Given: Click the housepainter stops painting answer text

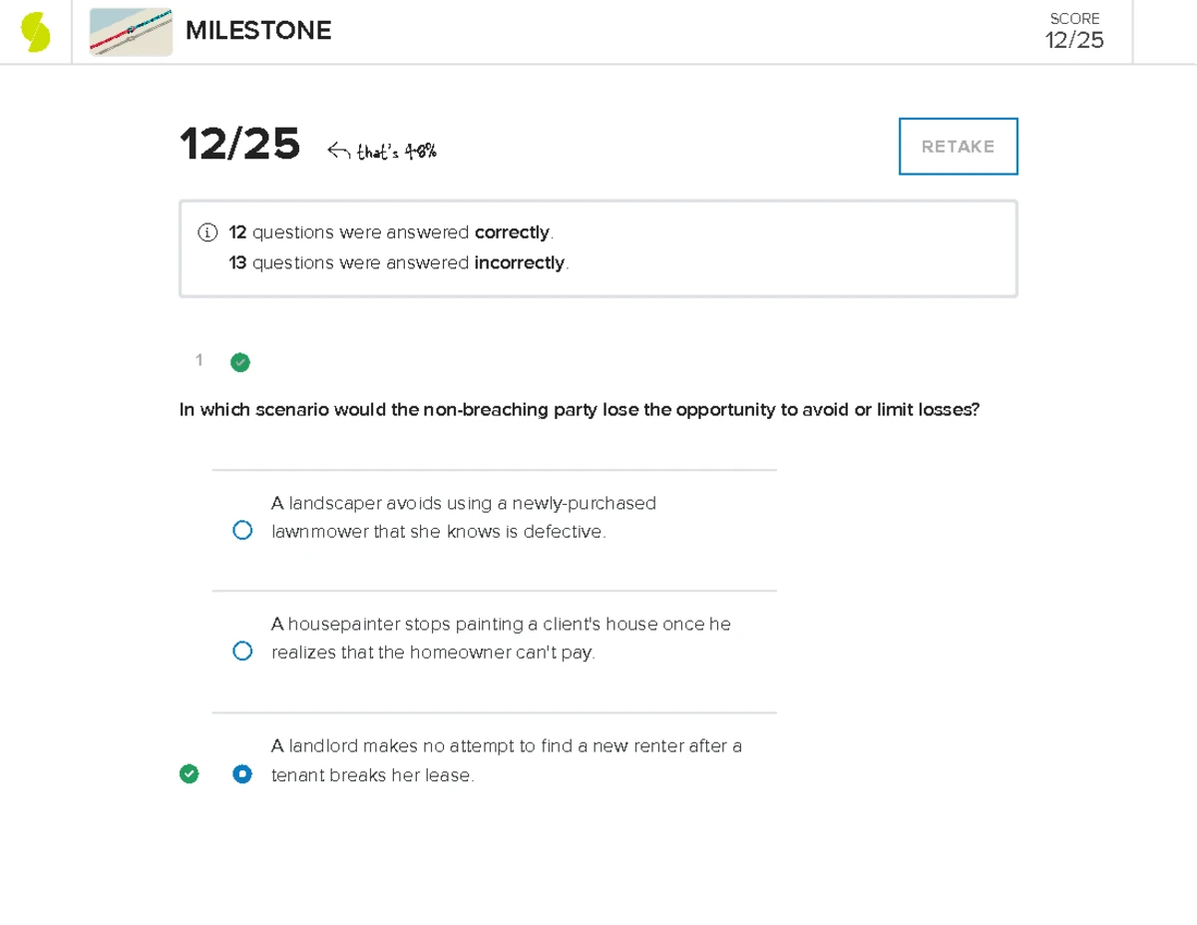Looking at the screenshot, I should click(x=501, y=638).
